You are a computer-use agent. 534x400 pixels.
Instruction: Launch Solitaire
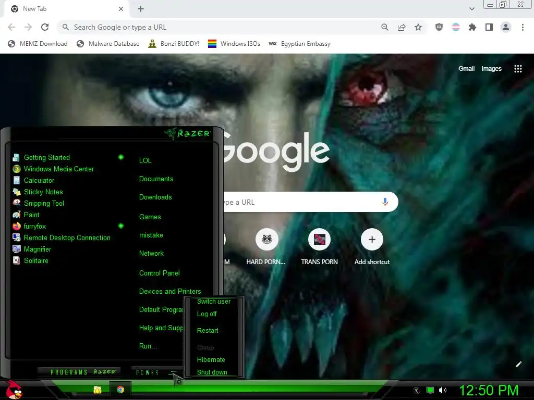click(30, 260)
